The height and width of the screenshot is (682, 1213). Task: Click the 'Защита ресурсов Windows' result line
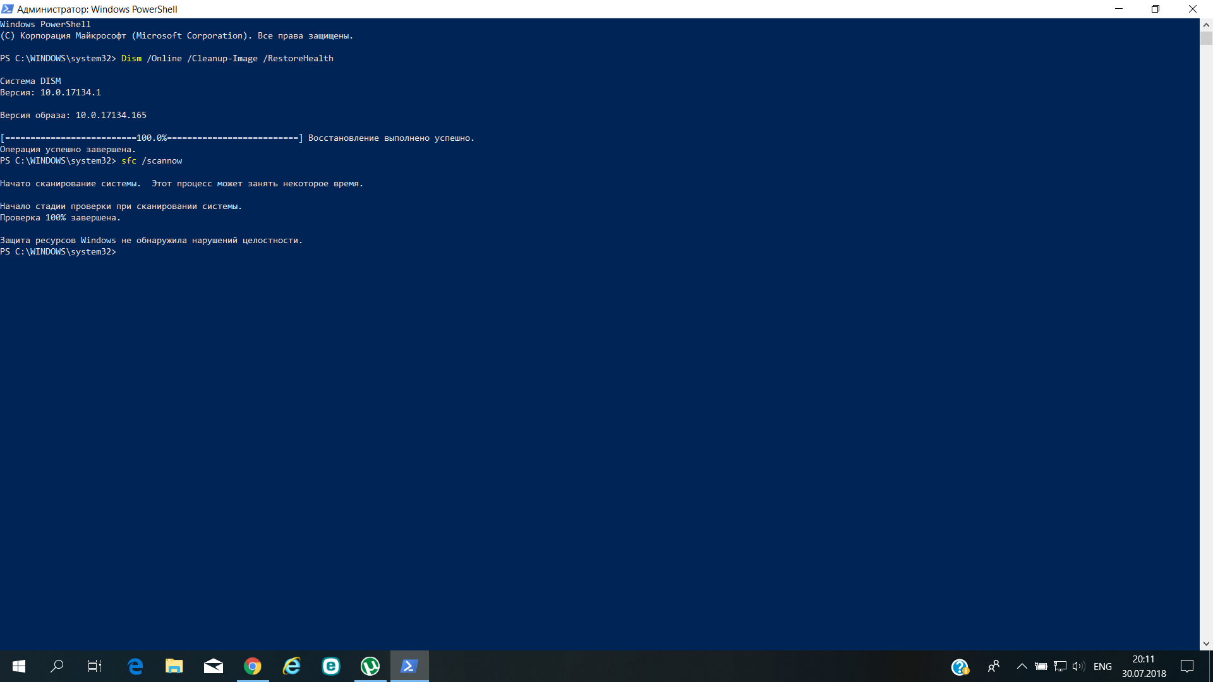152,241
